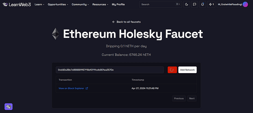Toggle dark mode moon icon
Screen dimensions: 253x113
pos(186,4)
